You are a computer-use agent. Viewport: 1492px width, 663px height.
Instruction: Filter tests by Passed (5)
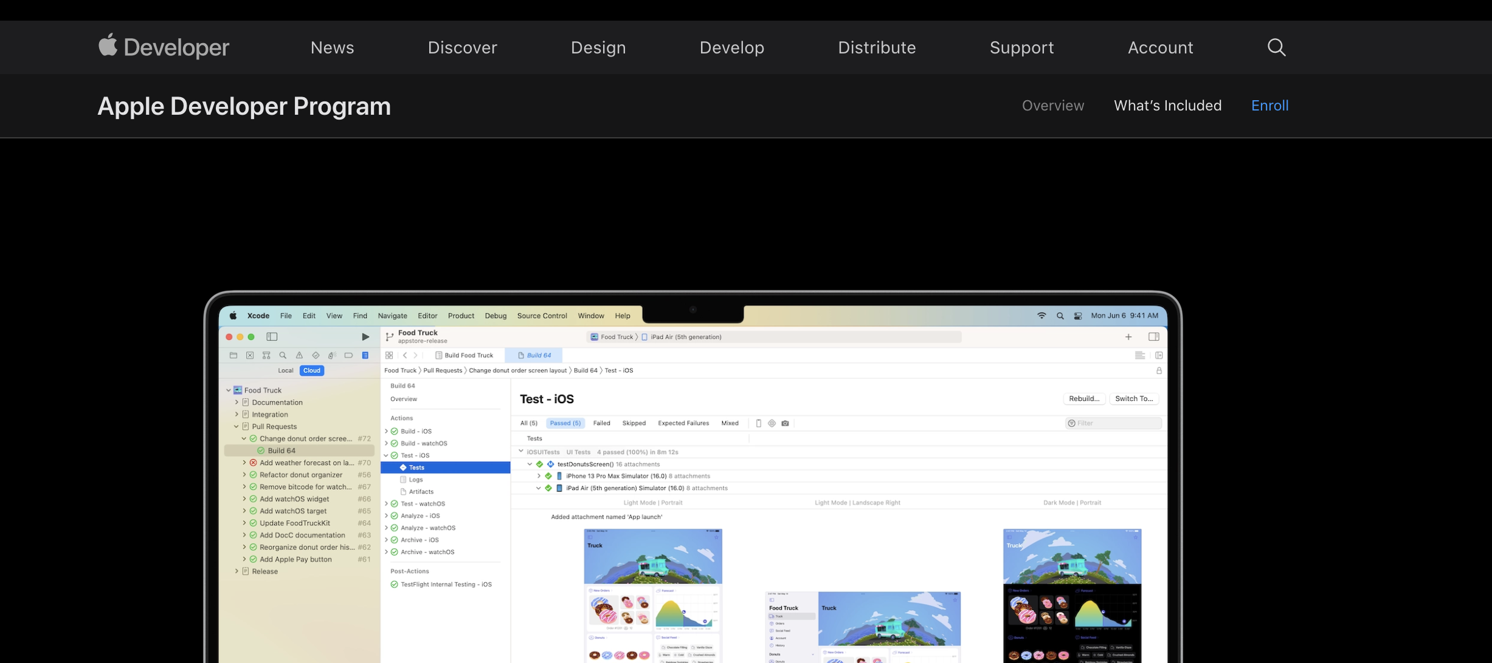point(565,423)
